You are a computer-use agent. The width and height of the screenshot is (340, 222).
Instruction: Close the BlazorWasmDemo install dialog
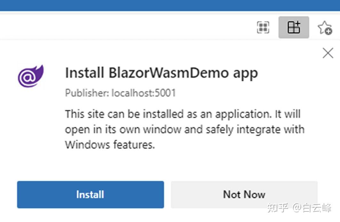328,53
